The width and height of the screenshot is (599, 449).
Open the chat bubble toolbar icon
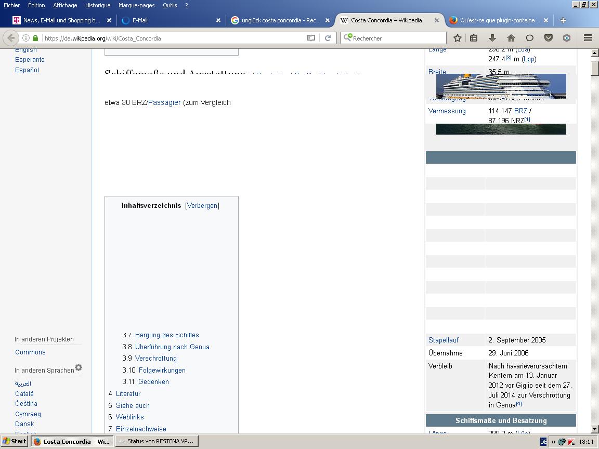point(529,38)
